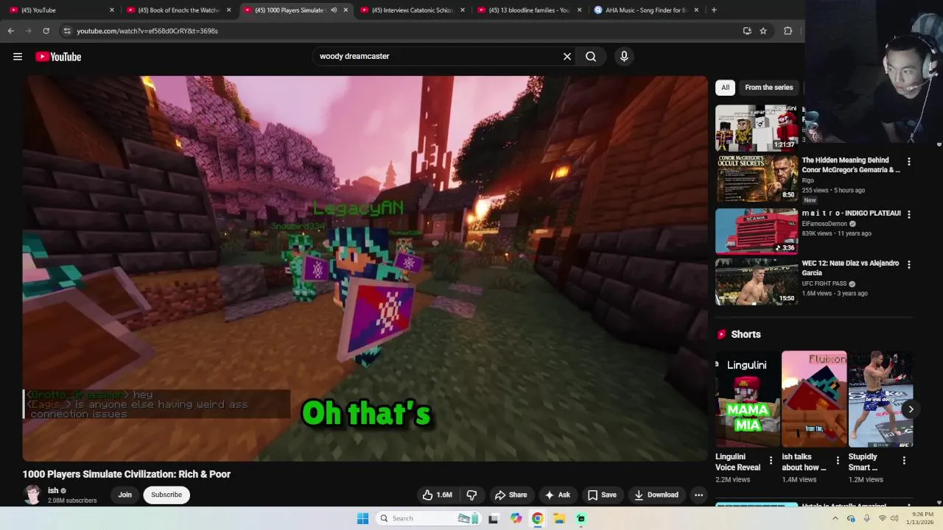The image size is (943, 530).
Task: Click the browser address bar URL
Action: 147,31
